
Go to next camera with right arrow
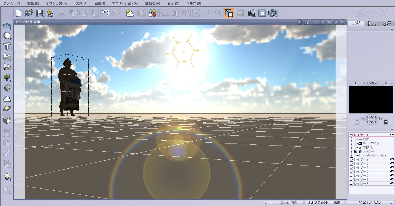click(x=386, y=83)
